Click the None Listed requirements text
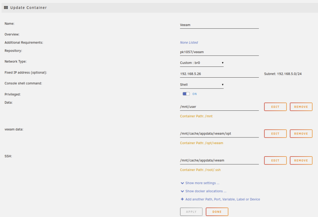The height and width of the screenshot is (217, 318). tap(189, 42)
